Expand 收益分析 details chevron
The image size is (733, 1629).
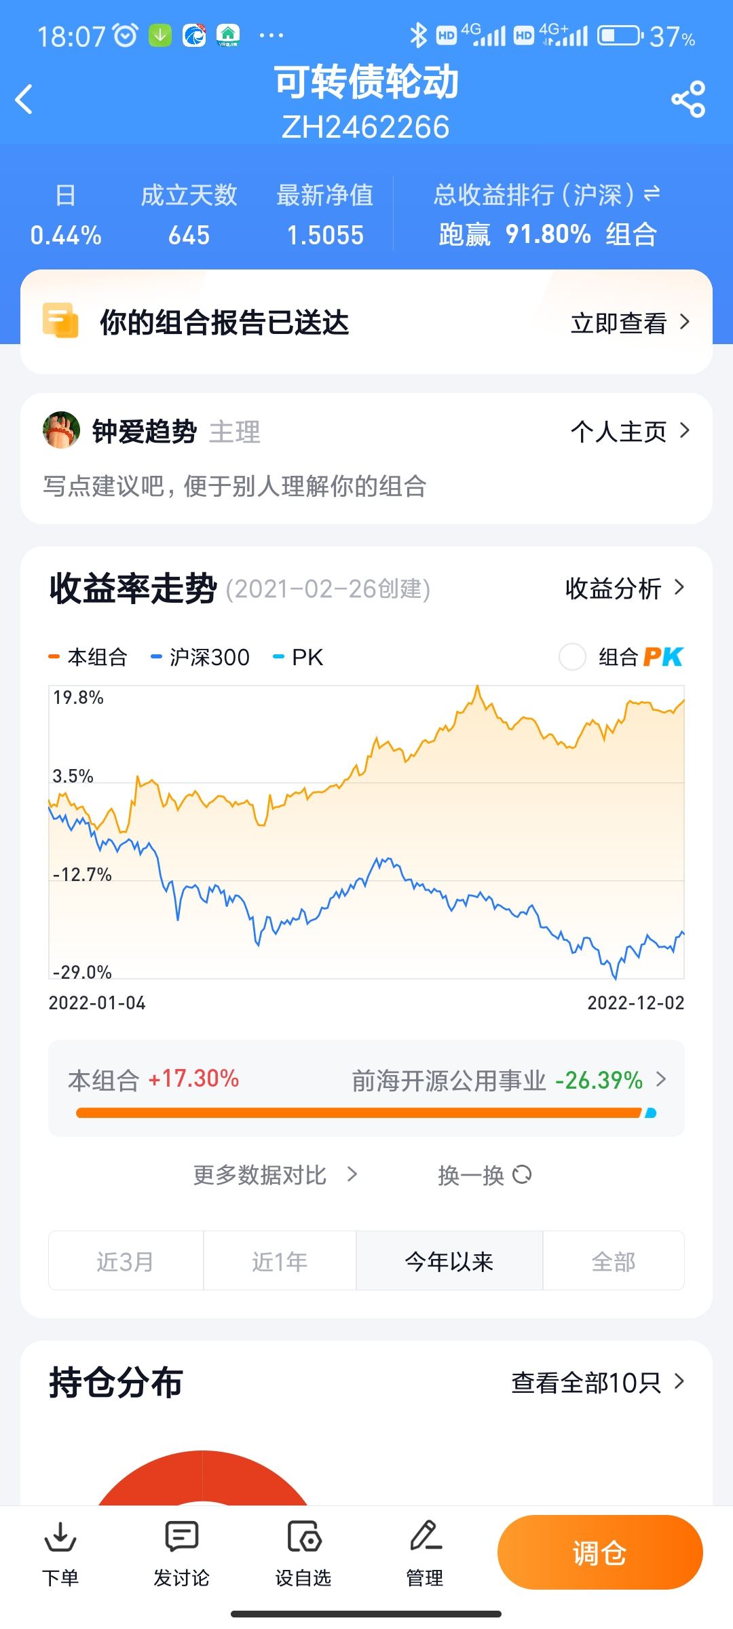679,588
